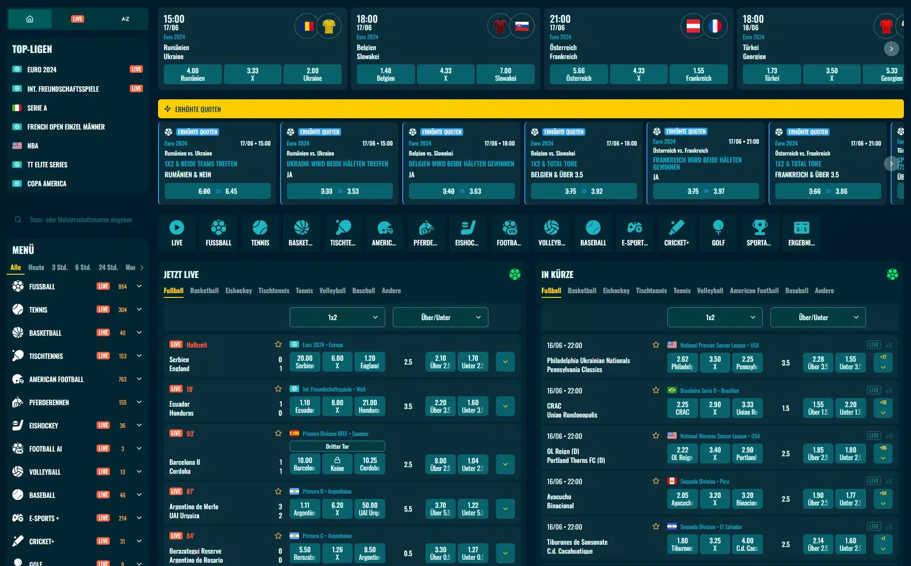Open Copa America in Top-Ligen
The image size is (911, 566).
tap(78, 183)
